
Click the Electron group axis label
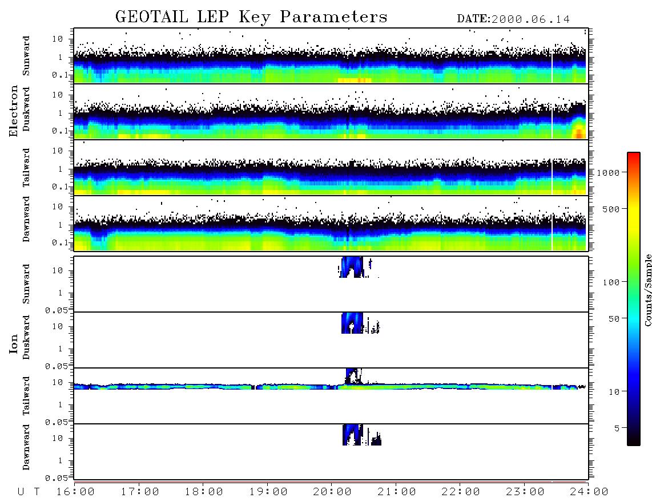[x=13, y=111]
